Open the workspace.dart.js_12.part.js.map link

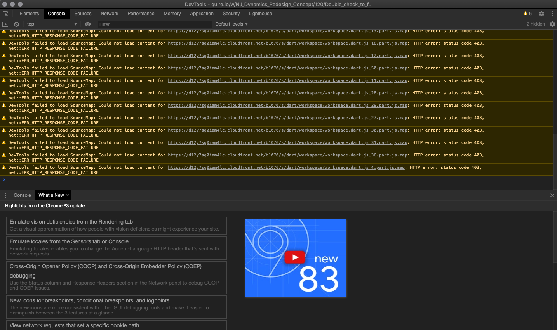point(287,56)
